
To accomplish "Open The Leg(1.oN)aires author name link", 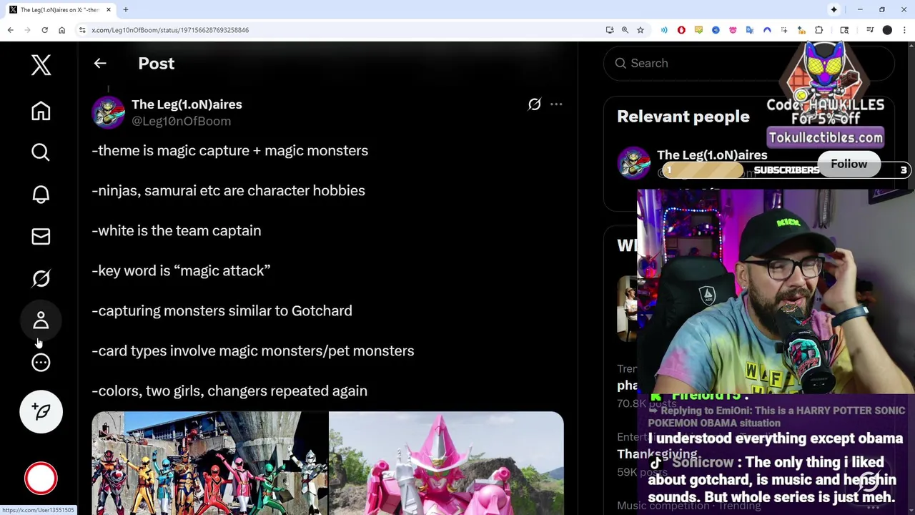I will point(187,104).
